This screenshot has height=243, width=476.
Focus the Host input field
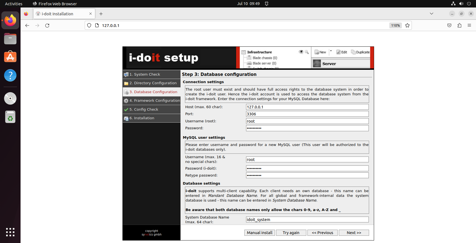tap(307, 107)
